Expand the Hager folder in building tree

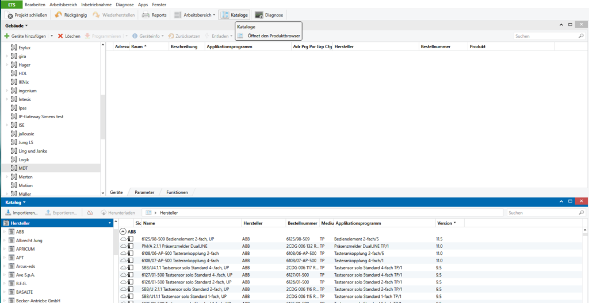[x=7, y=65]
